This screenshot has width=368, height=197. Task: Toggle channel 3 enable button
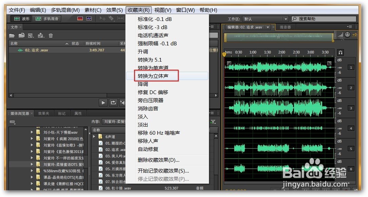[351, 108]
